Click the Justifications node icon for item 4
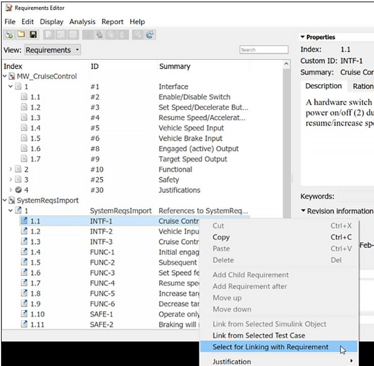This screenshot has height=366, width=374. (x=18, y=190)
